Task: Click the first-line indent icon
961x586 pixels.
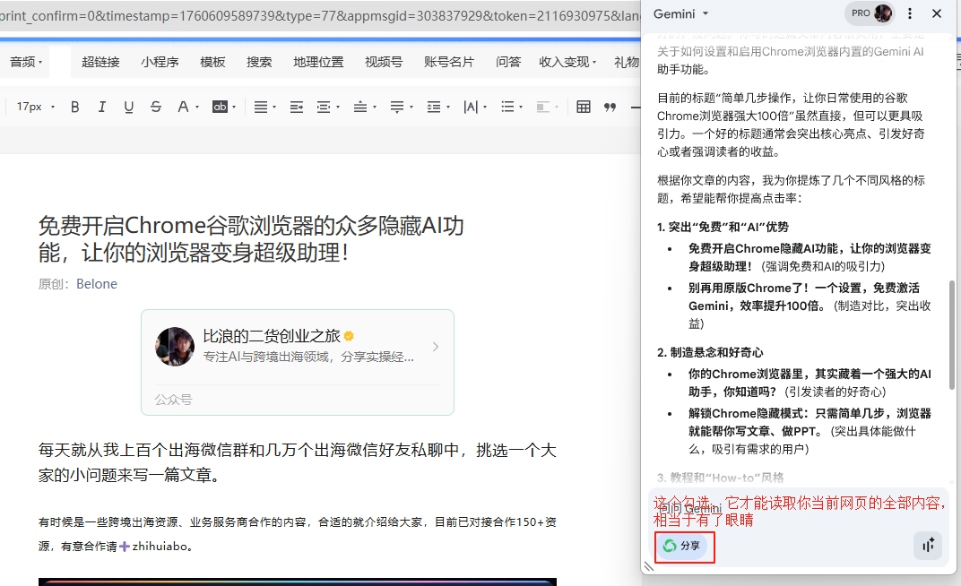Action: [x=297, y=108]
